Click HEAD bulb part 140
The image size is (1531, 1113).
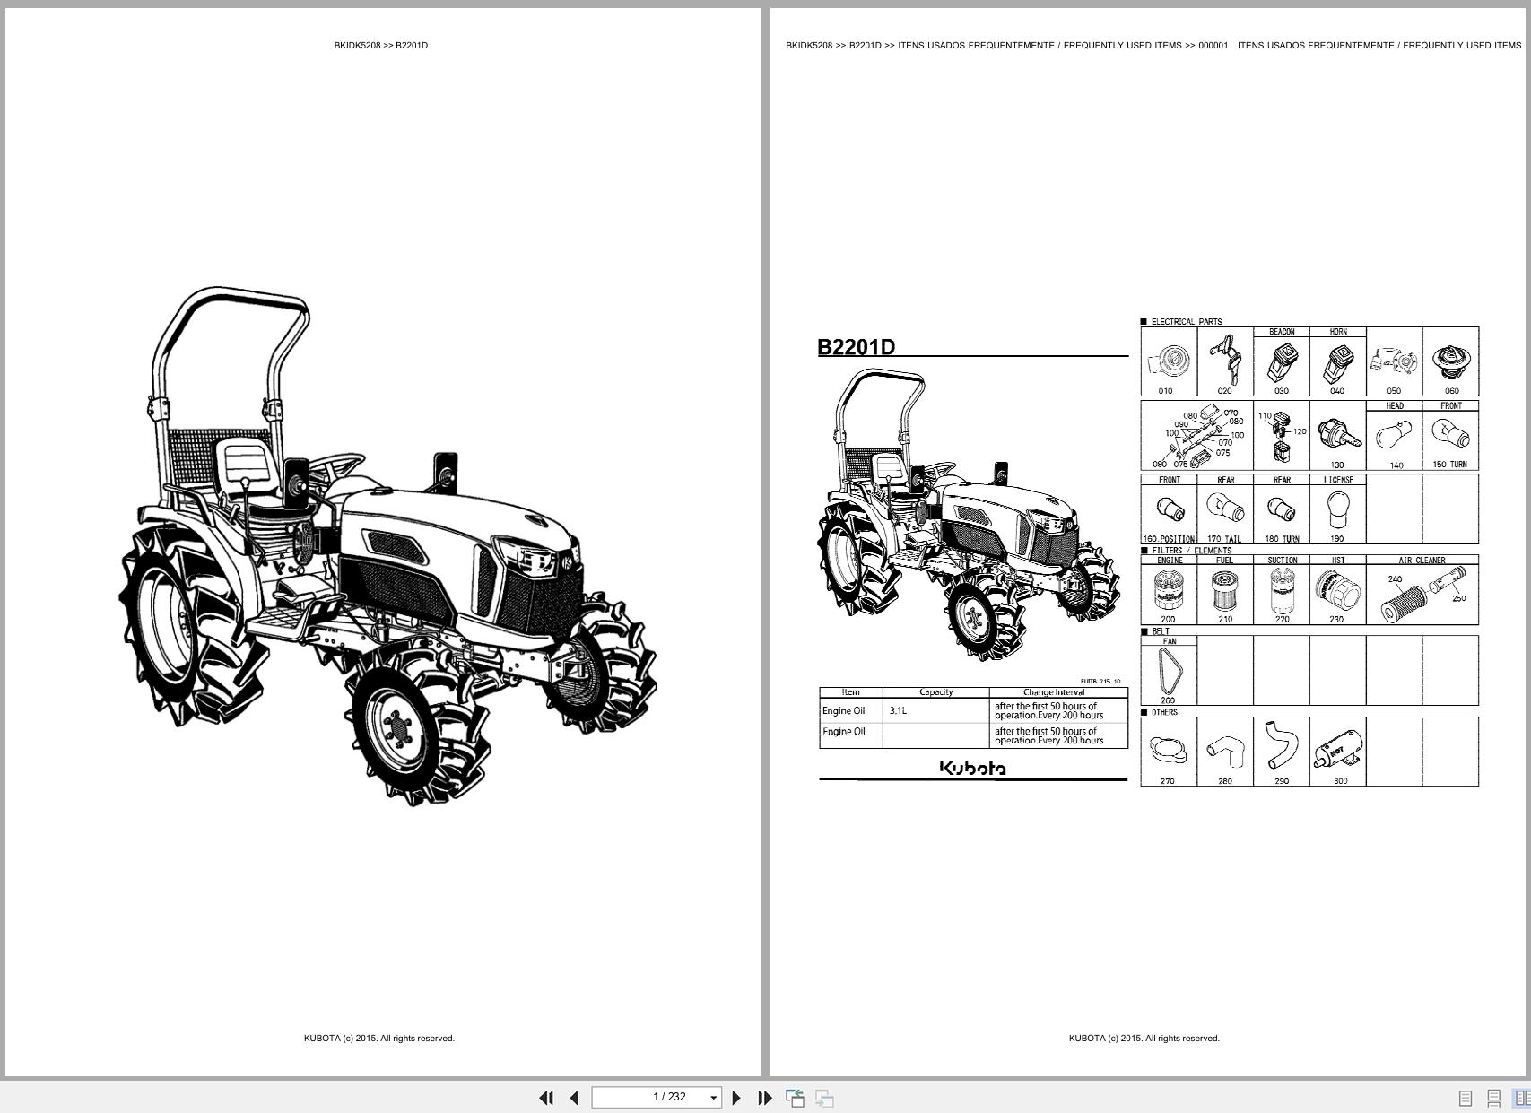(x=1394, y=436)
